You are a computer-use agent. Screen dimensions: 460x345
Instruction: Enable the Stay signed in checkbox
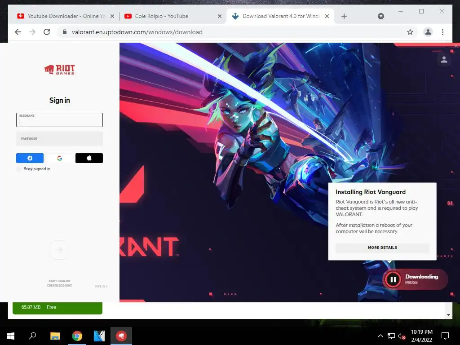[x=19, y=169]
